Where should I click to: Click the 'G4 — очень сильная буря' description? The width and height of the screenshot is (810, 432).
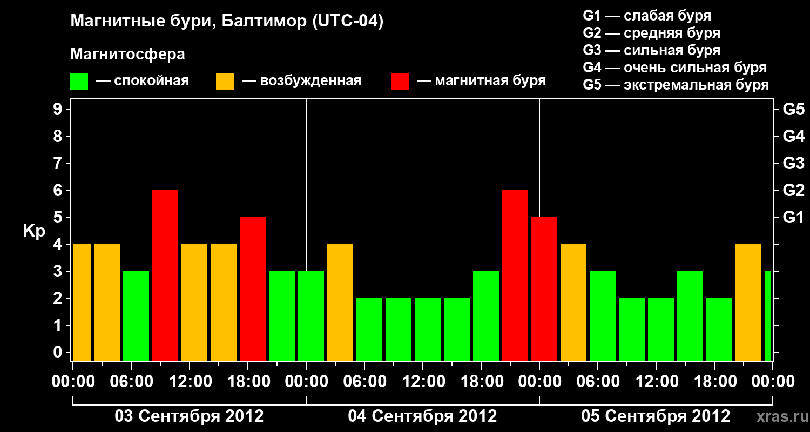tap(674, 67)
